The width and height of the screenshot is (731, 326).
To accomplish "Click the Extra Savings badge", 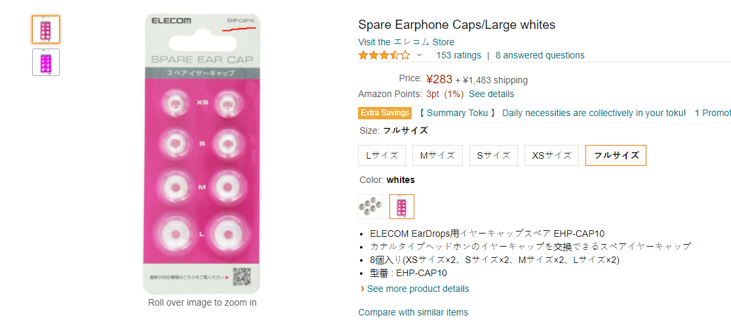I will tap(385, 113).
